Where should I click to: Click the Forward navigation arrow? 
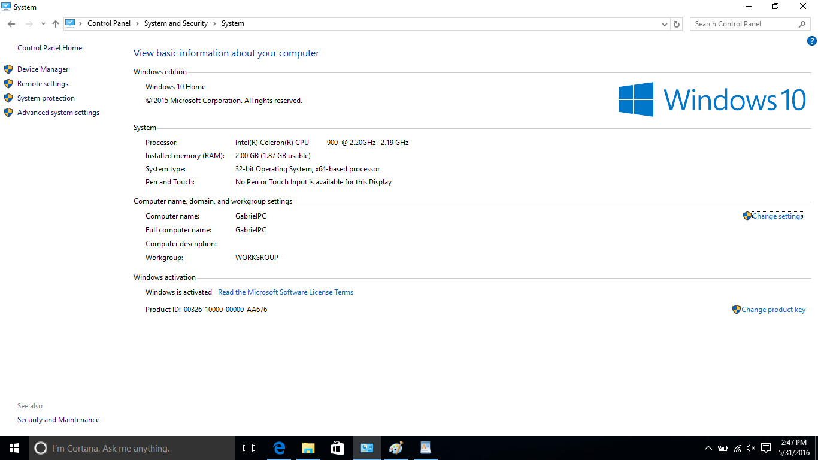coord(29,24)
